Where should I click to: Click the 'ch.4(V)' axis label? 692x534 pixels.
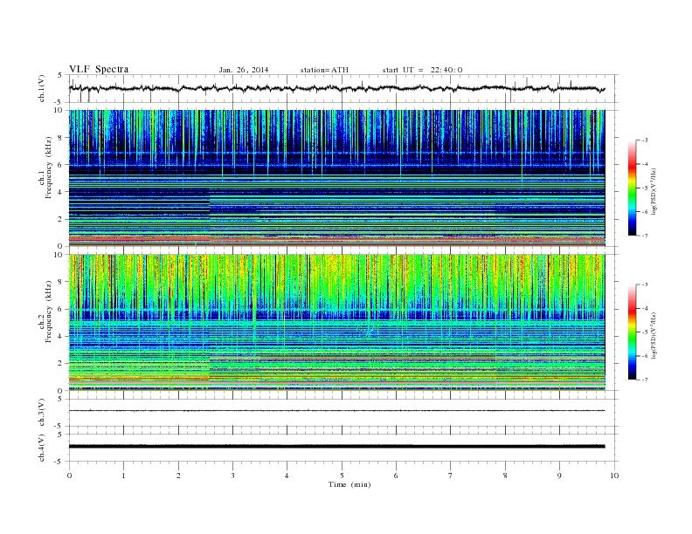point(42,448)
